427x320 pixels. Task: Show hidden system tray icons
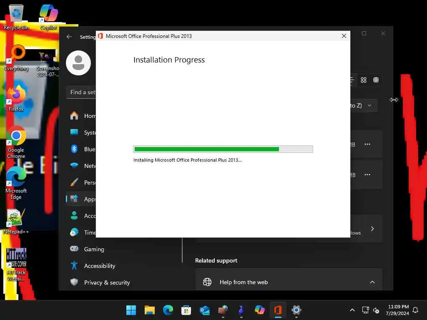352,310
